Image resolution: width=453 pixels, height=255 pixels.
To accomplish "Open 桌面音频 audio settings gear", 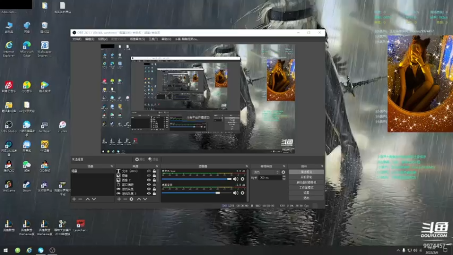I will click(243, 193).
